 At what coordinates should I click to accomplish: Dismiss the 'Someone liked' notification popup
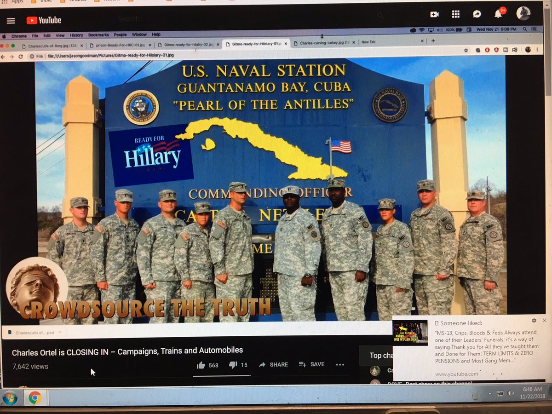point(545,320)
